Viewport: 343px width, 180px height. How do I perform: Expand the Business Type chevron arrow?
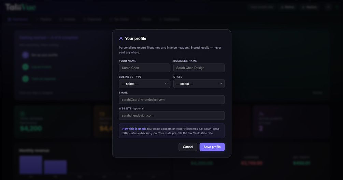[166, 84]
